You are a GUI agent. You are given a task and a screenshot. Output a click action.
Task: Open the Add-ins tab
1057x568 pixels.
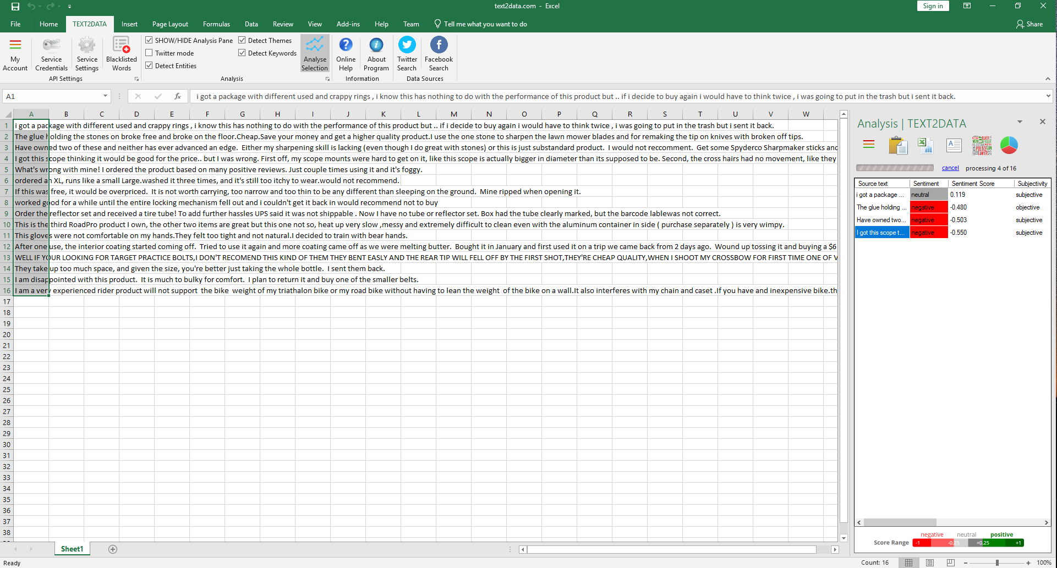(x=348, y=24)
